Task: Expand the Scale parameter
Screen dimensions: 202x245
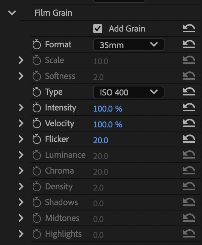Action: [21, 60]
